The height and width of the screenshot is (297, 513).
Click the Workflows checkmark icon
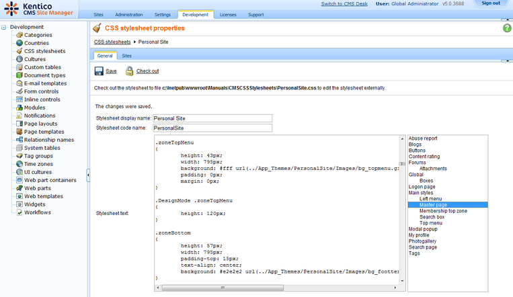click(19, 212)
